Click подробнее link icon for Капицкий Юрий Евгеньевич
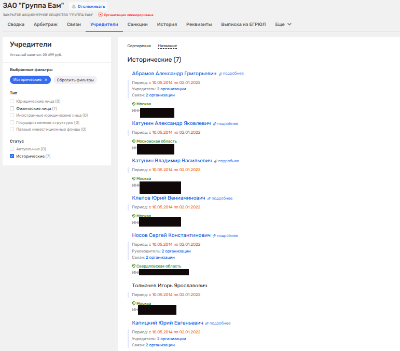This screenshot has width=400, height=351. (208, 323)
